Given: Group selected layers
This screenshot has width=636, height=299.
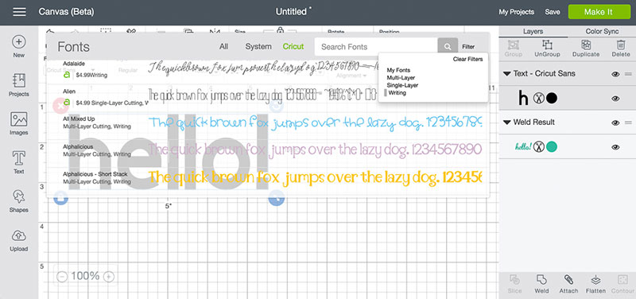Looking at the screenshot, I should [x=513, y=49].
